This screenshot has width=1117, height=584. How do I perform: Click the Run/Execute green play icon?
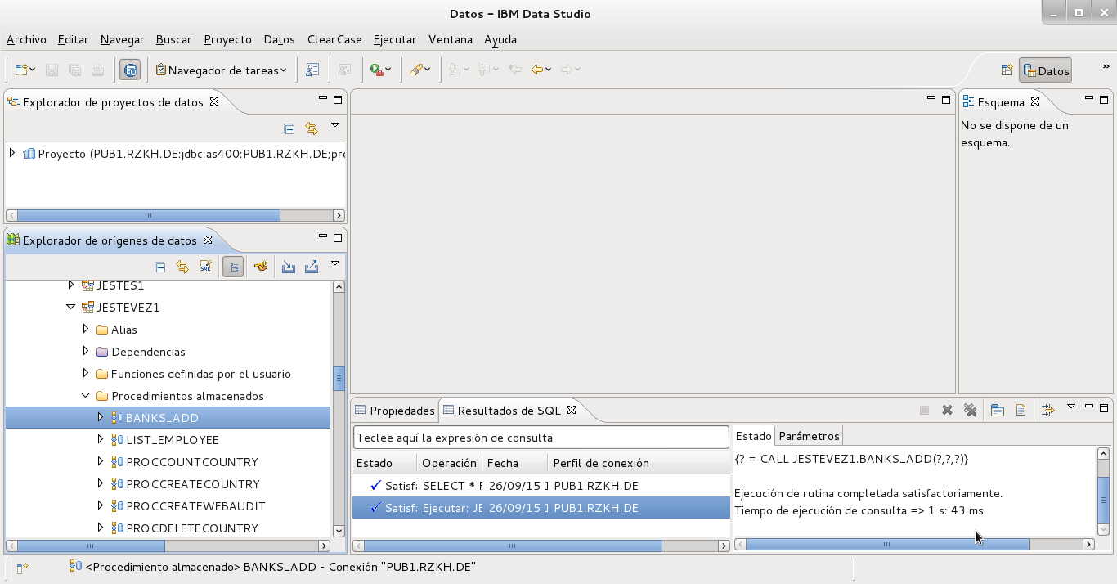click(376, 70)
